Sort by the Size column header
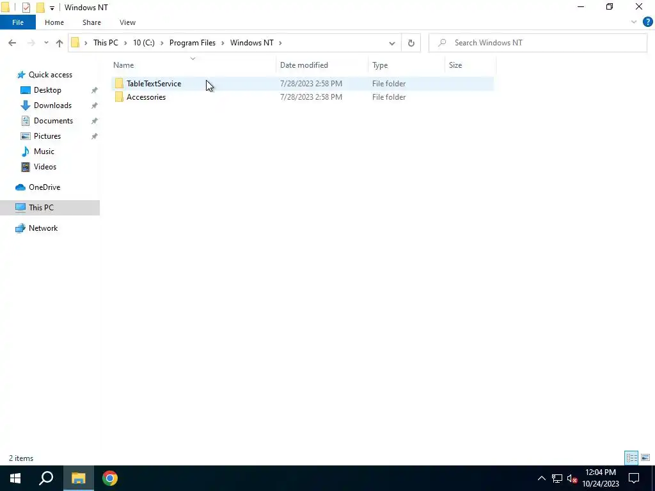The image size is (655, 491). tap(470, 65)
